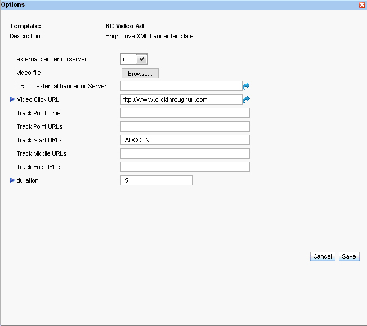This screenshot has width=367, height=326.
Task: Click the 'Track Point Time' label
Action: tap(39, 113)
